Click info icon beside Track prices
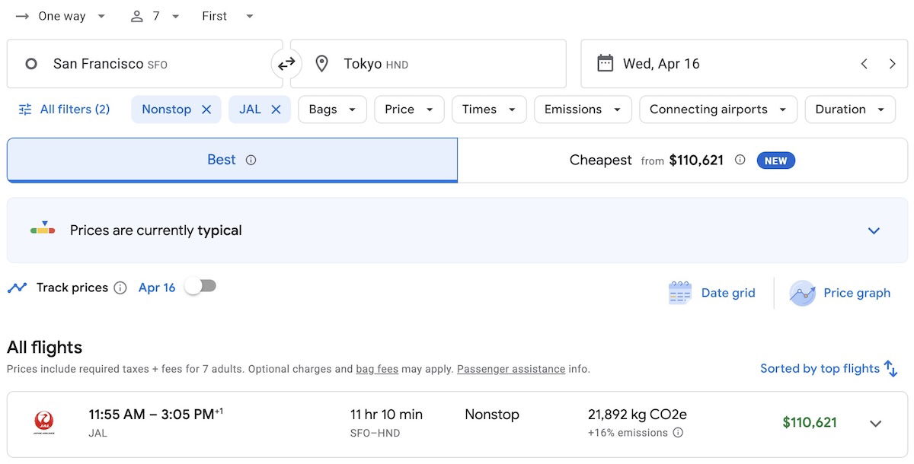The width and height of the screenshot is (914, 464). pyautogui.click(x=120, y=288)
